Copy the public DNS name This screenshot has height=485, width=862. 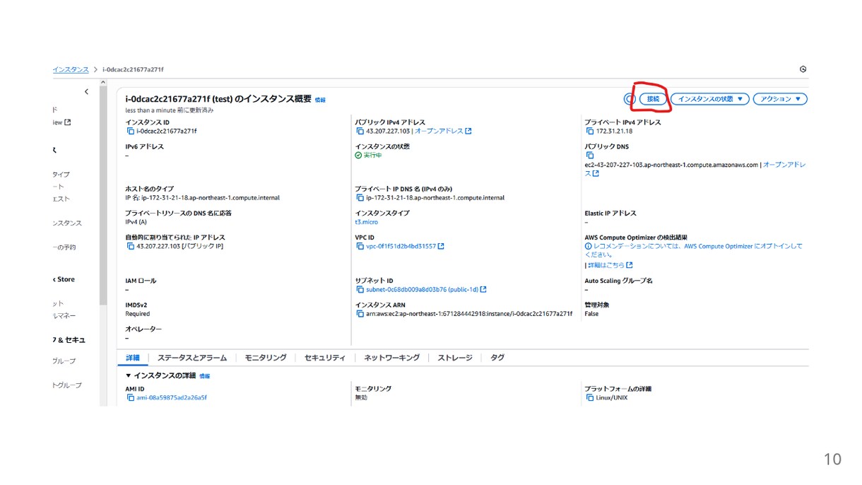click(x=590, y=156)
